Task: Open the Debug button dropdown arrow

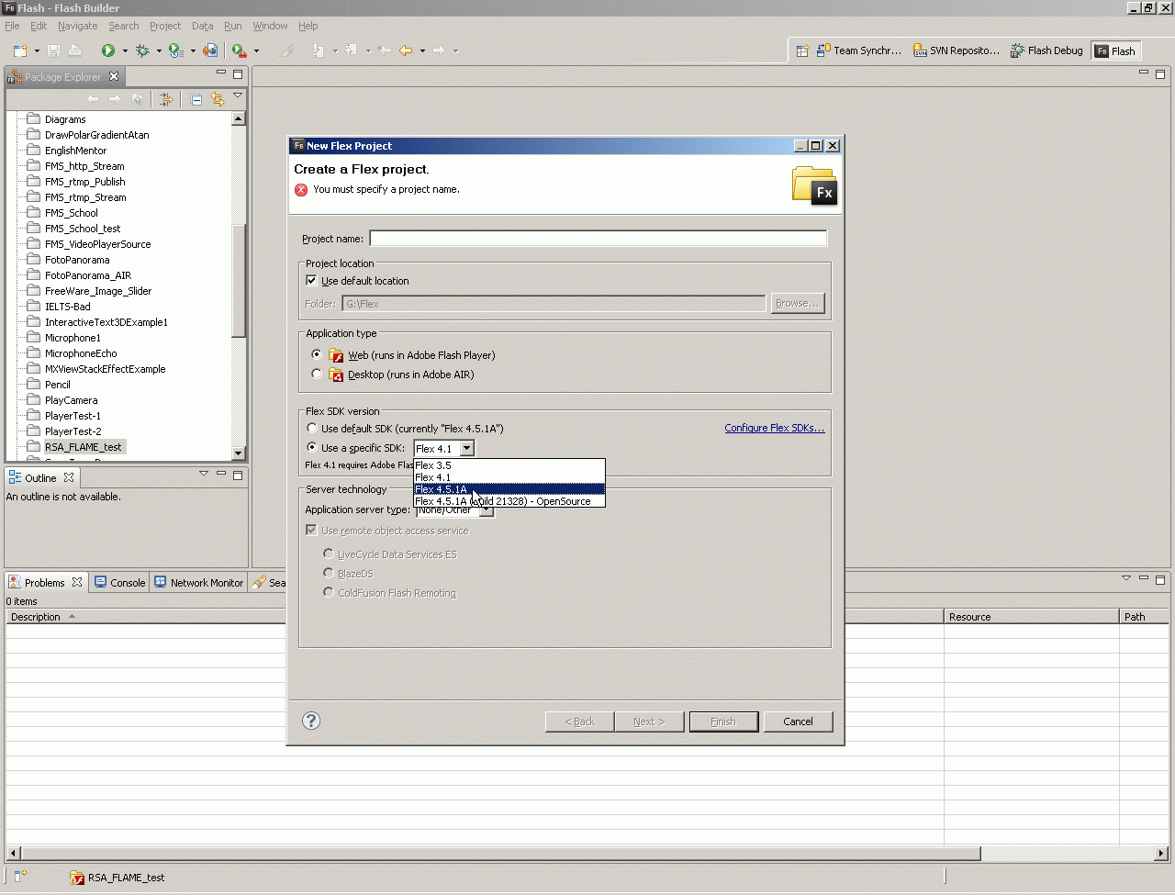Action: click(159, 50)
